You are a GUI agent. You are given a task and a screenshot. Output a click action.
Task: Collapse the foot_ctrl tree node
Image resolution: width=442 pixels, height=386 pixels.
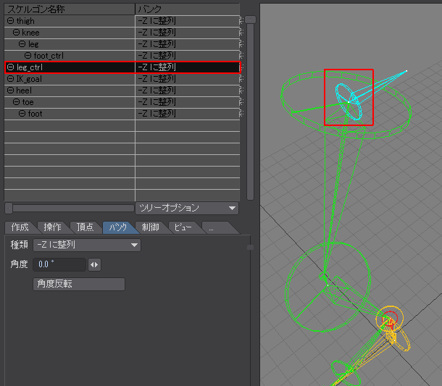28,56
